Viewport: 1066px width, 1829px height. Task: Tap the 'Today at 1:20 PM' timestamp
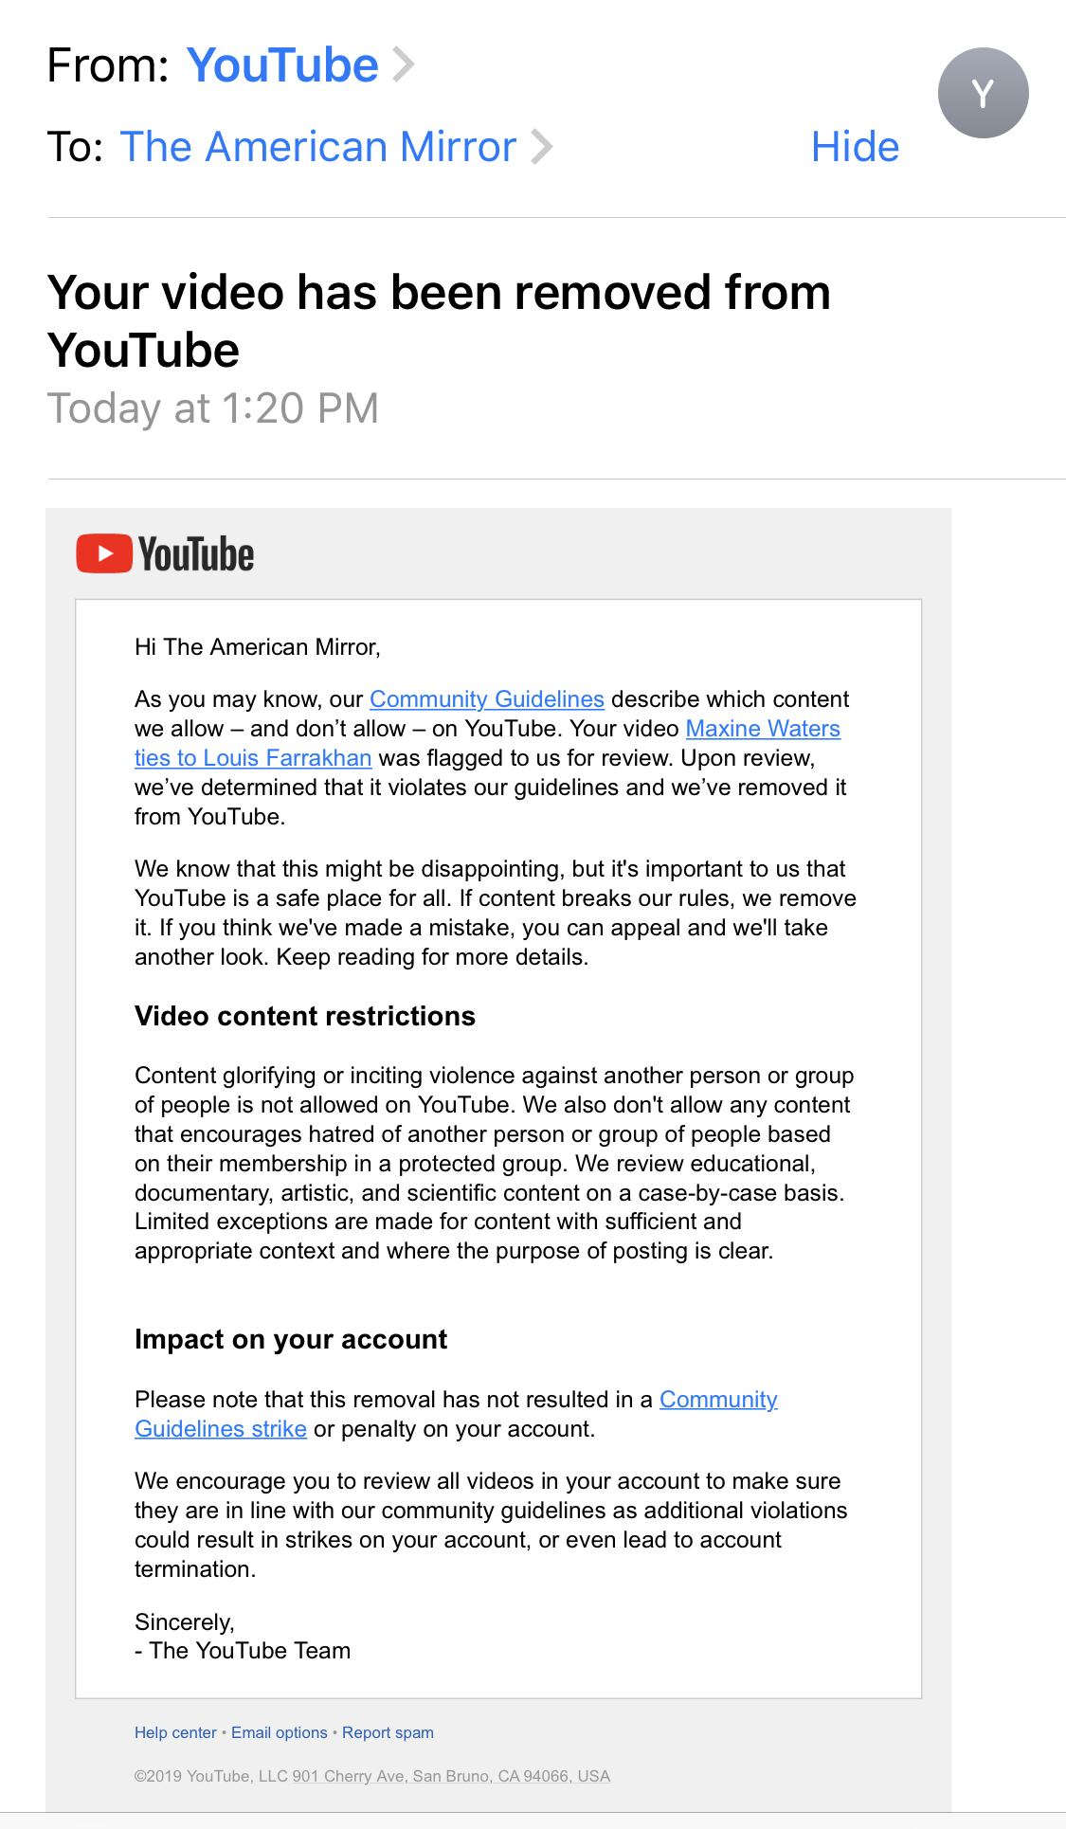click(213, 408)
